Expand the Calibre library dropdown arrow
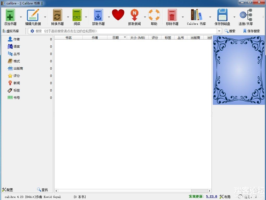The height and width of the screenshot is (200, 266). click(x=210, y=17)
